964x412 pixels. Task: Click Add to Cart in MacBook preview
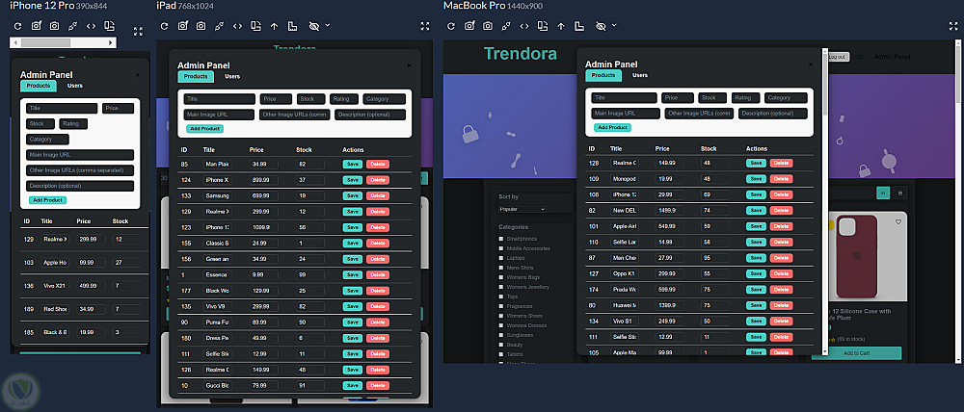[856, 353]
